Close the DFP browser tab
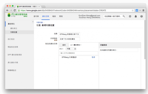 coord(39,6)
